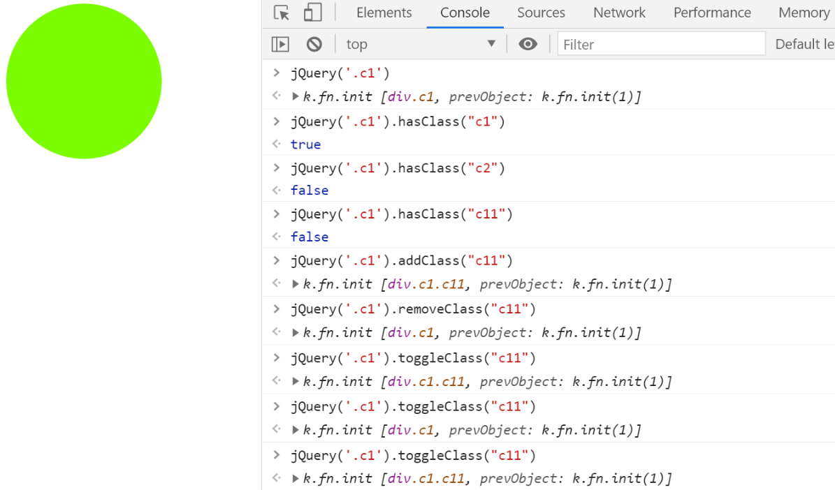Open the Sources tab
835x490 pixels.
tap(541, 13)
